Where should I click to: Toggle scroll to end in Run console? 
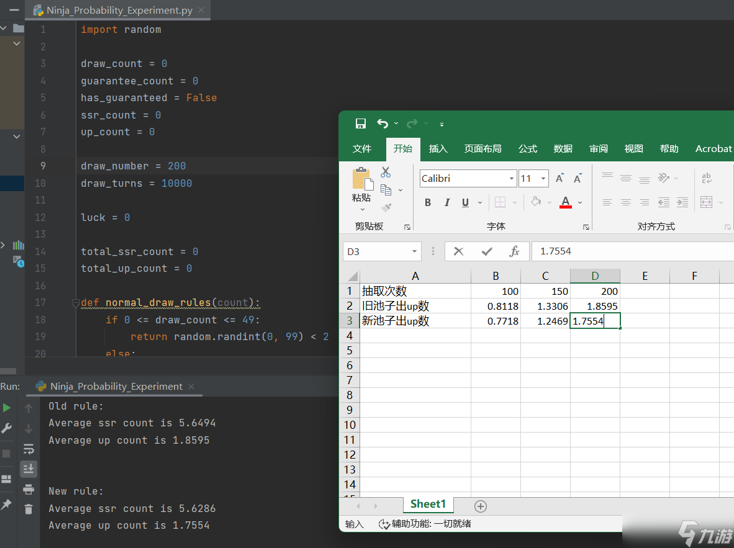[x=29, y=469]
